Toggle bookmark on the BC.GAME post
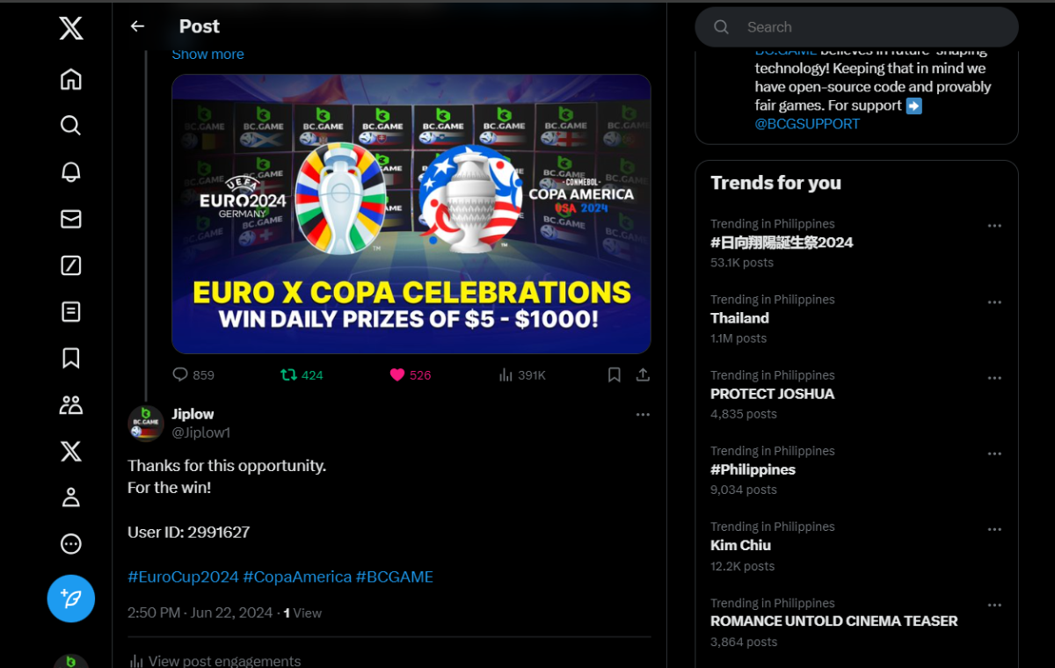The width and height of the screenshot is (1055, 668). click(615, 375)
